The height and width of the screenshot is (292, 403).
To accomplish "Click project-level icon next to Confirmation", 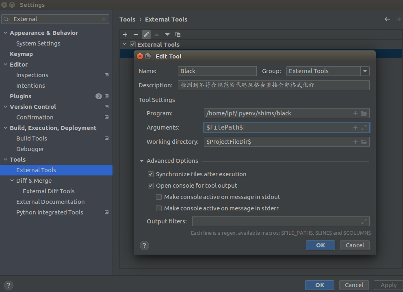I will 107,117.
